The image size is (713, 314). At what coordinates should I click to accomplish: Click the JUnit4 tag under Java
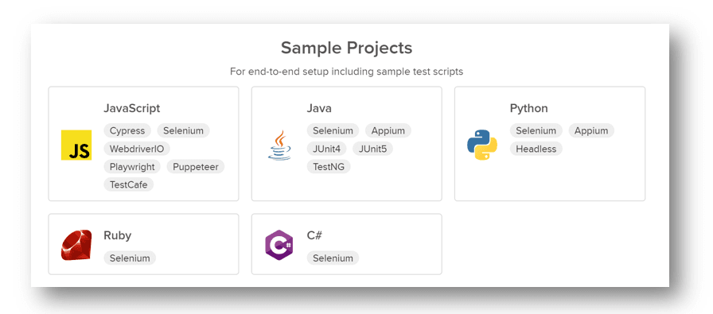click(327, 149)
